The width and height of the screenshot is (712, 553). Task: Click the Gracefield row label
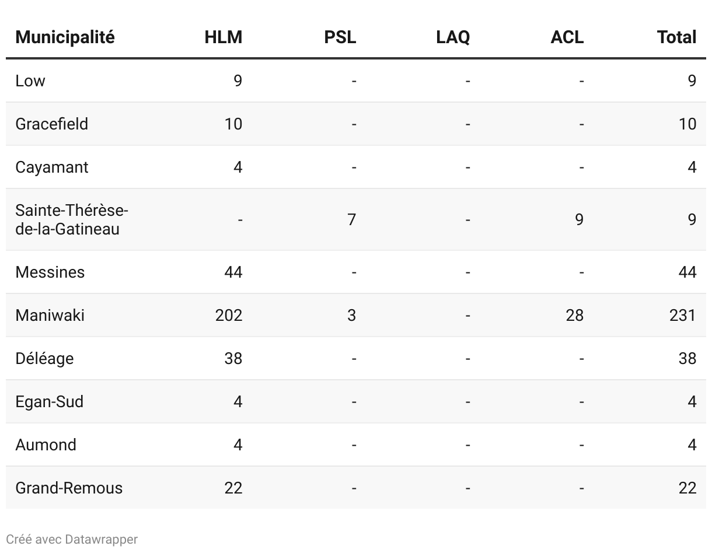coord(52,124)
